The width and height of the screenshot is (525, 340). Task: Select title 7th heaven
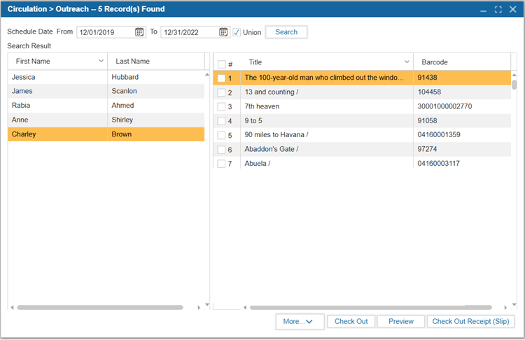point(327,106)
